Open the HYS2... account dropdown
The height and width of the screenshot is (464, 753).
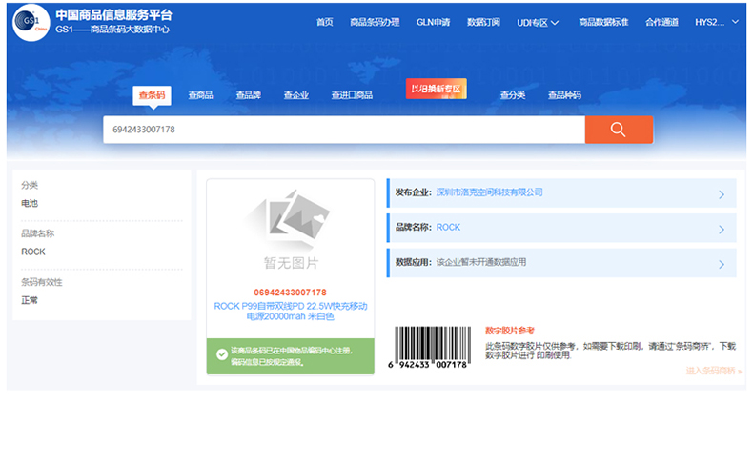tap(717, 22)
